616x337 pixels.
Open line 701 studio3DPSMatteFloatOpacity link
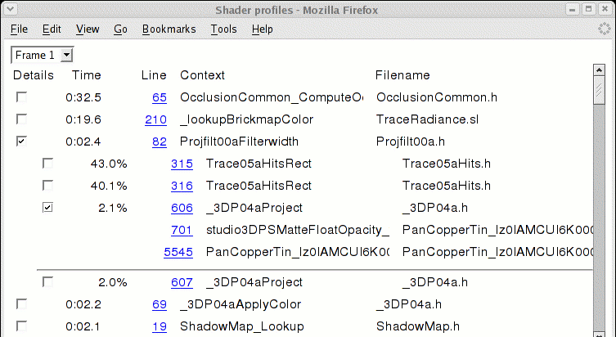(182, 230)
